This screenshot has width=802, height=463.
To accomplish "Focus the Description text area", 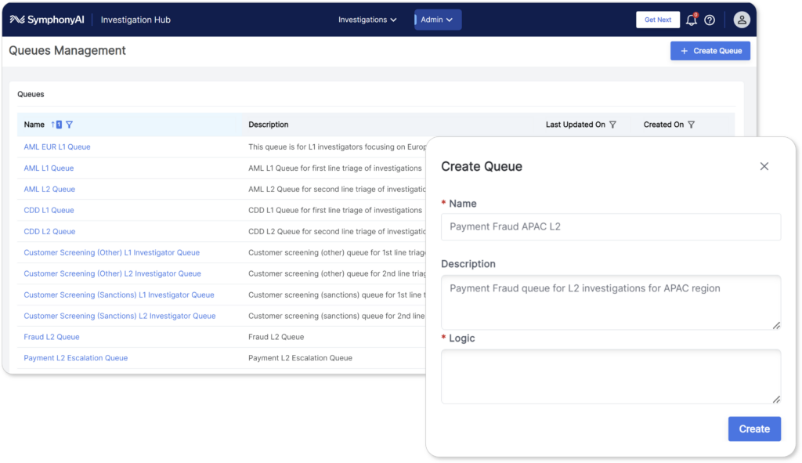I will [611, 302].
